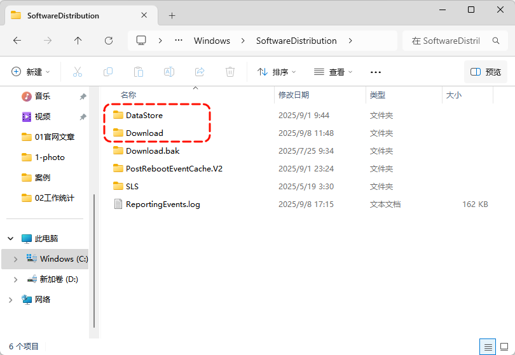Go up one folder level
515x355 pixels.
click(78, 41)
